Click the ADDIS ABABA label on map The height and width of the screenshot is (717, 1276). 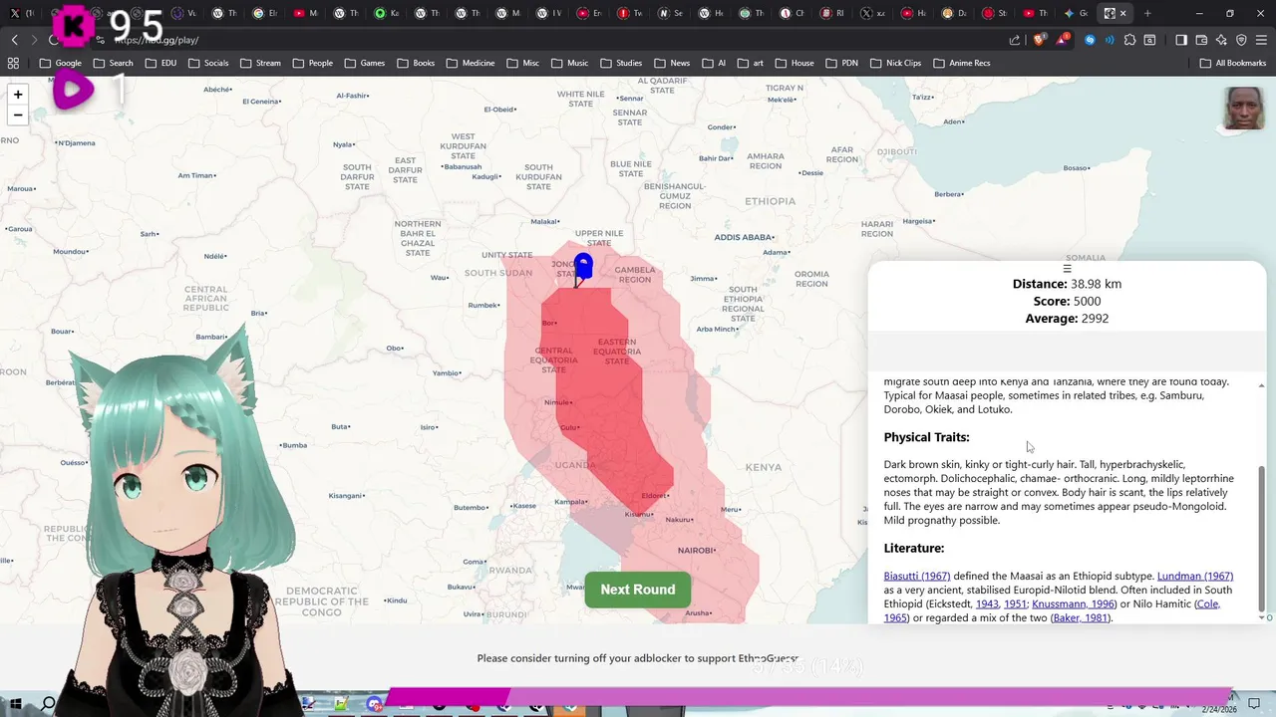[x=744, y=238]
